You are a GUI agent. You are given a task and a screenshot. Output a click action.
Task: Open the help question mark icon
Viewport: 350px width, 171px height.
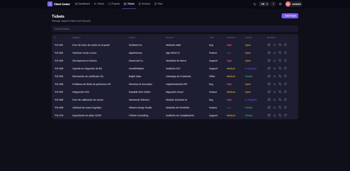(x=273, y=4)
